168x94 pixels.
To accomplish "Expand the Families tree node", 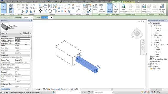I will [x=149, y=64].
